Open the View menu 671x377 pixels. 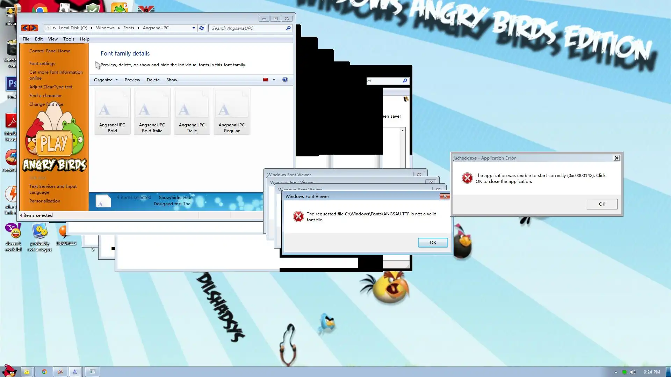pyautogui.click(x=53, y=39)
